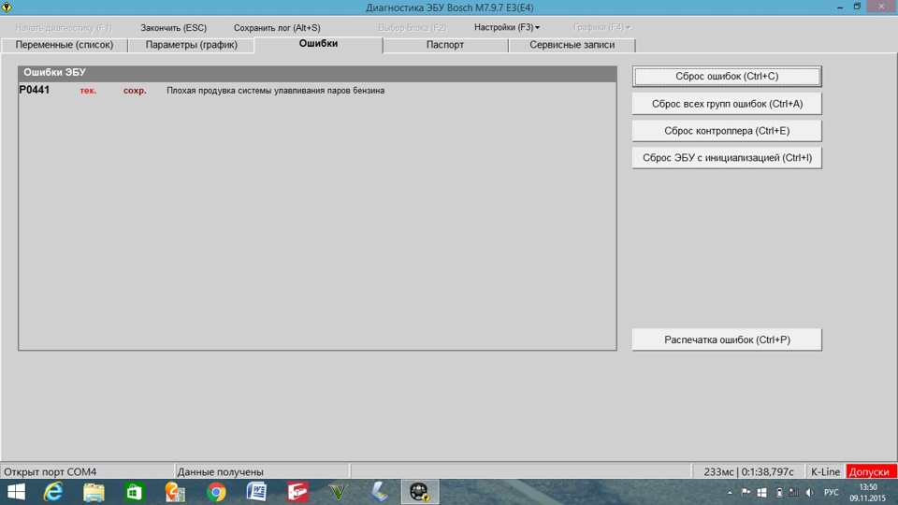
Task: Show hidden system tray icons arrow
Action: (x=730, y=493)
